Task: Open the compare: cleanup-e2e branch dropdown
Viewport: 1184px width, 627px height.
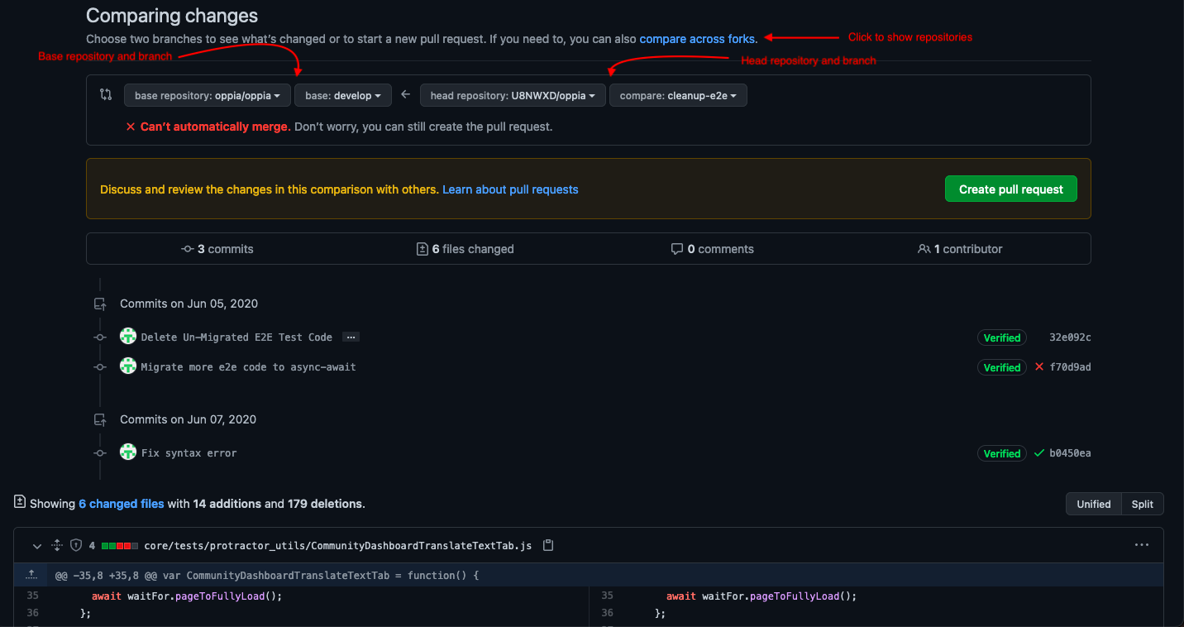Action: (678, 96)
